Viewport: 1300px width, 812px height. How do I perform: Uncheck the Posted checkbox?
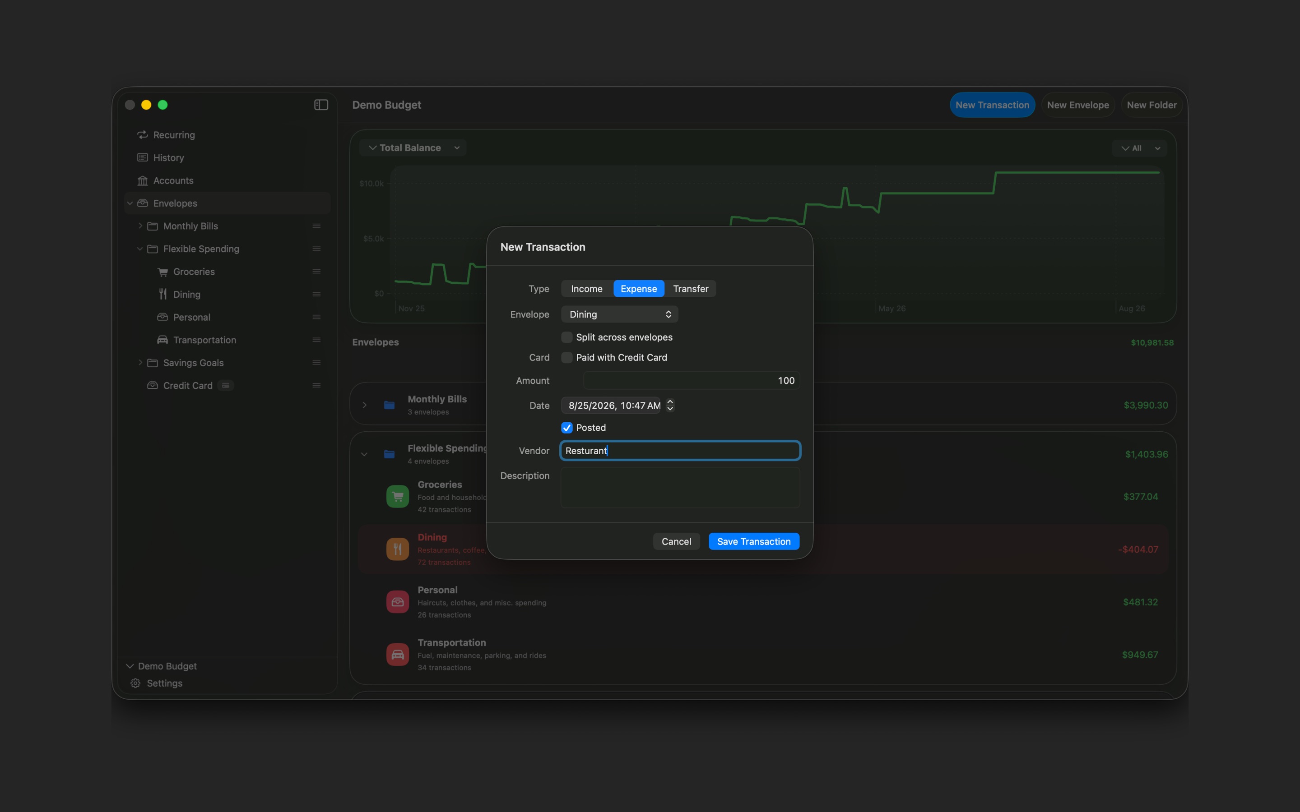point(567,428)
